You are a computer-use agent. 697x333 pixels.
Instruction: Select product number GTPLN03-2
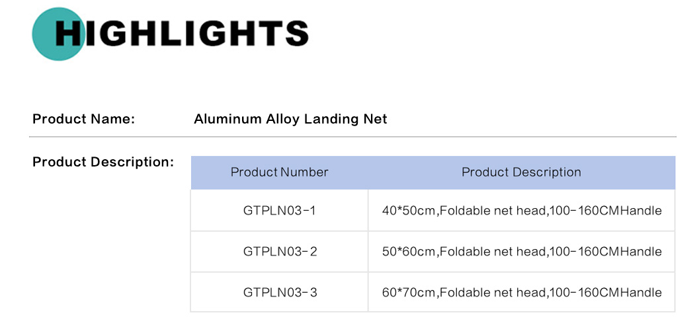point(280,252)
